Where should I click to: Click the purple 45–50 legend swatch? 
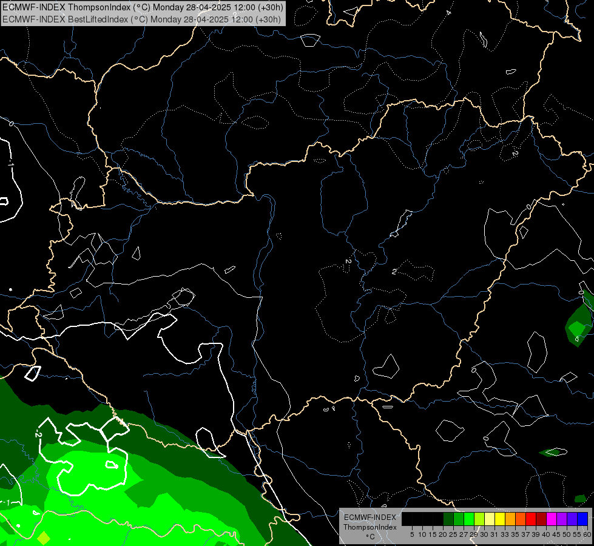tap(562, 519)
